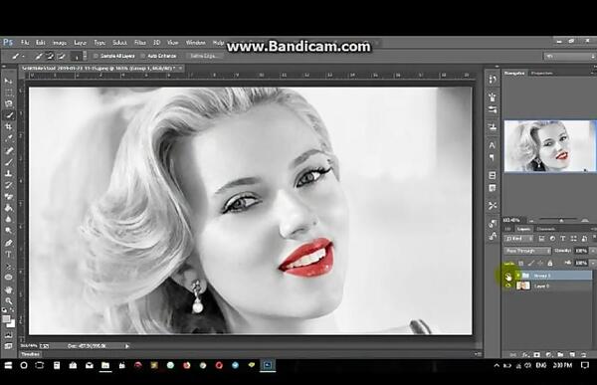Select the History Brush tool

(x=8, y=185)
